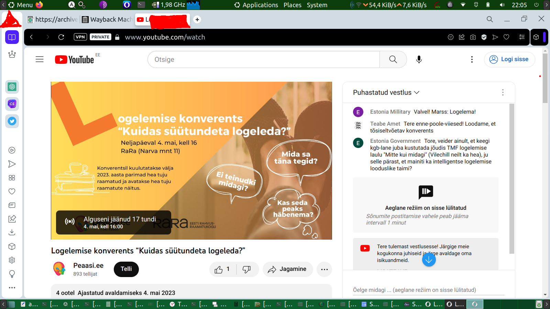This screenshot has height=309, width=550.
Task: Click the Otsige search field
Action: click(264, 59)
